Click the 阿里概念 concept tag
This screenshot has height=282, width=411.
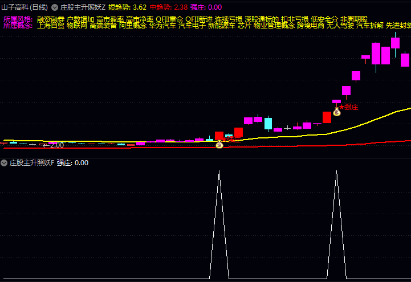[x=133, y=26]
